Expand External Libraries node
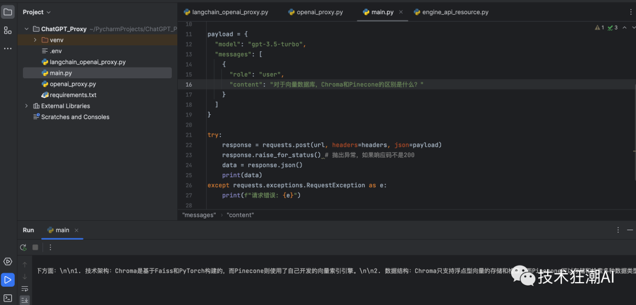 click(x=26, y=106)
